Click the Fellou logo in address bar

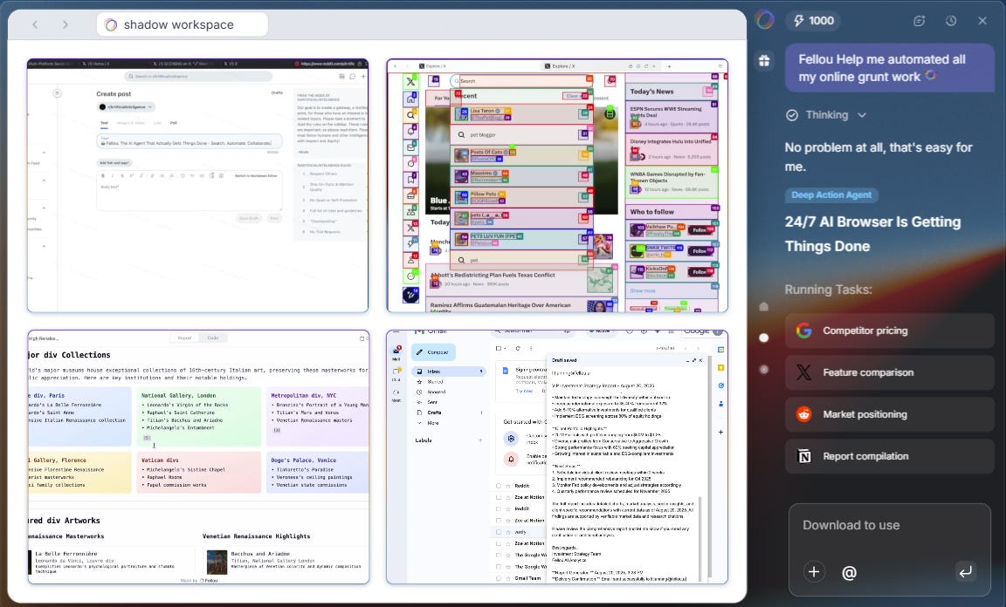tap(111, 24)
